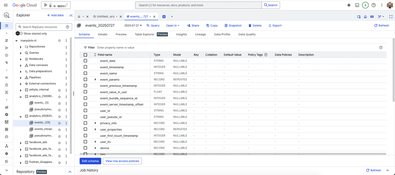Close the Untitled query tab
395x175 pixels.
tap(121, 17)
